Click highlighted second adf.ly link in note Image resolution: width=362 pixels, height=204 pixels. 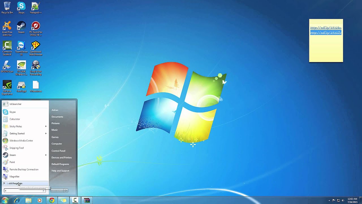pyautogui.click(x=326, y=33)
